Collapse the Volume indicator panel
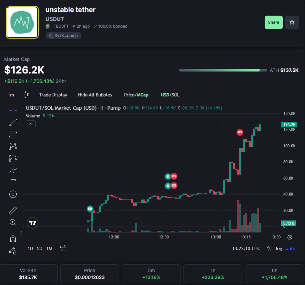Image resolution: width=305 pixels, height=285 pixels. pos(30,124)
